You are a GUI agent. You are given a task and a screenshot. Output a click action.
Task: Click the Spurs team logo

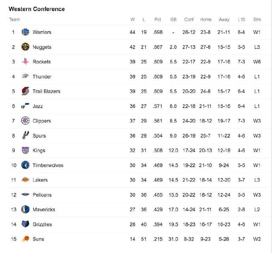click(25, 135)
